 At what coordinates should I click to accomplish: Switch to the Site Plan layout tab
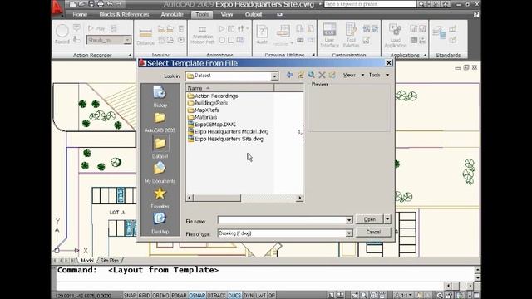pyautogui.click(x=109, y=261)
